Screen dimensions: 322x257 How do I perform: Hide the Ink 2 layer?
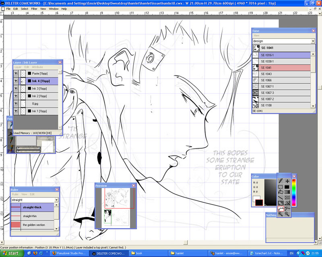tap(16, 96)
